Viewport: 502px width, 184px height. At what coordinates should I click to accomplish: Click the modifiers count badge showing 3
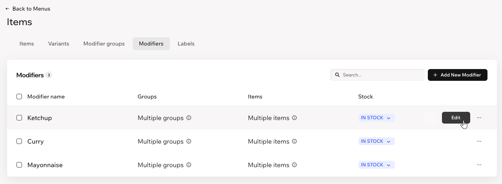coord(49,75)
